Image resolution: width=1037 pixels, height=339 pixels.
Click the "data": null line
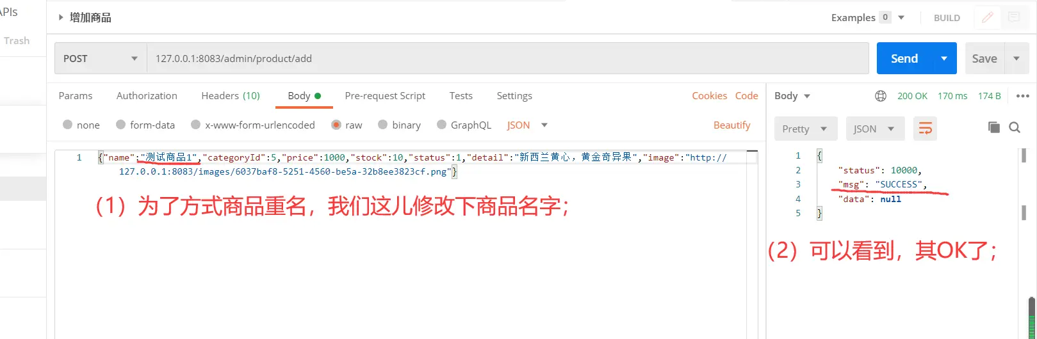[869, 199]
